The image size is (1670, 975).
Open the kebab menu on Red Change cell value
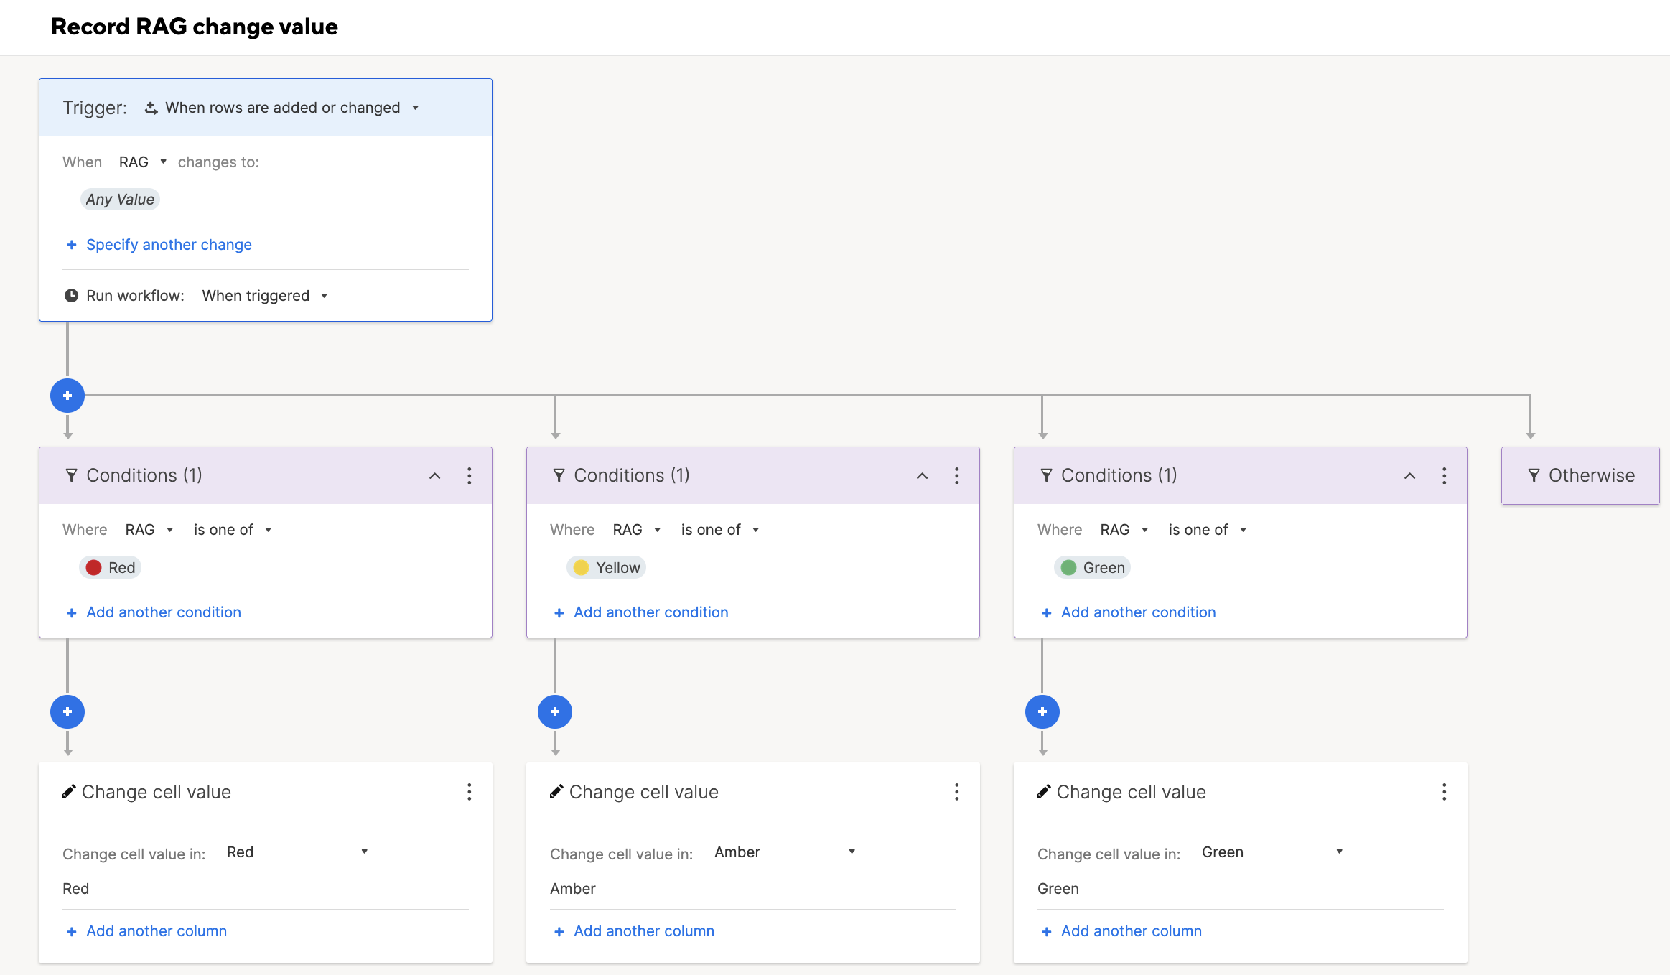(x=470, y=792)
